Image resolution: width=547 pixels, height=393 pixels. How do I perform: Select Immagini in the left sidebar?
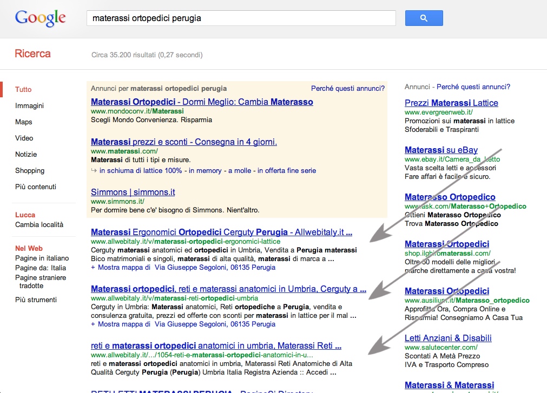coord(29,106)
